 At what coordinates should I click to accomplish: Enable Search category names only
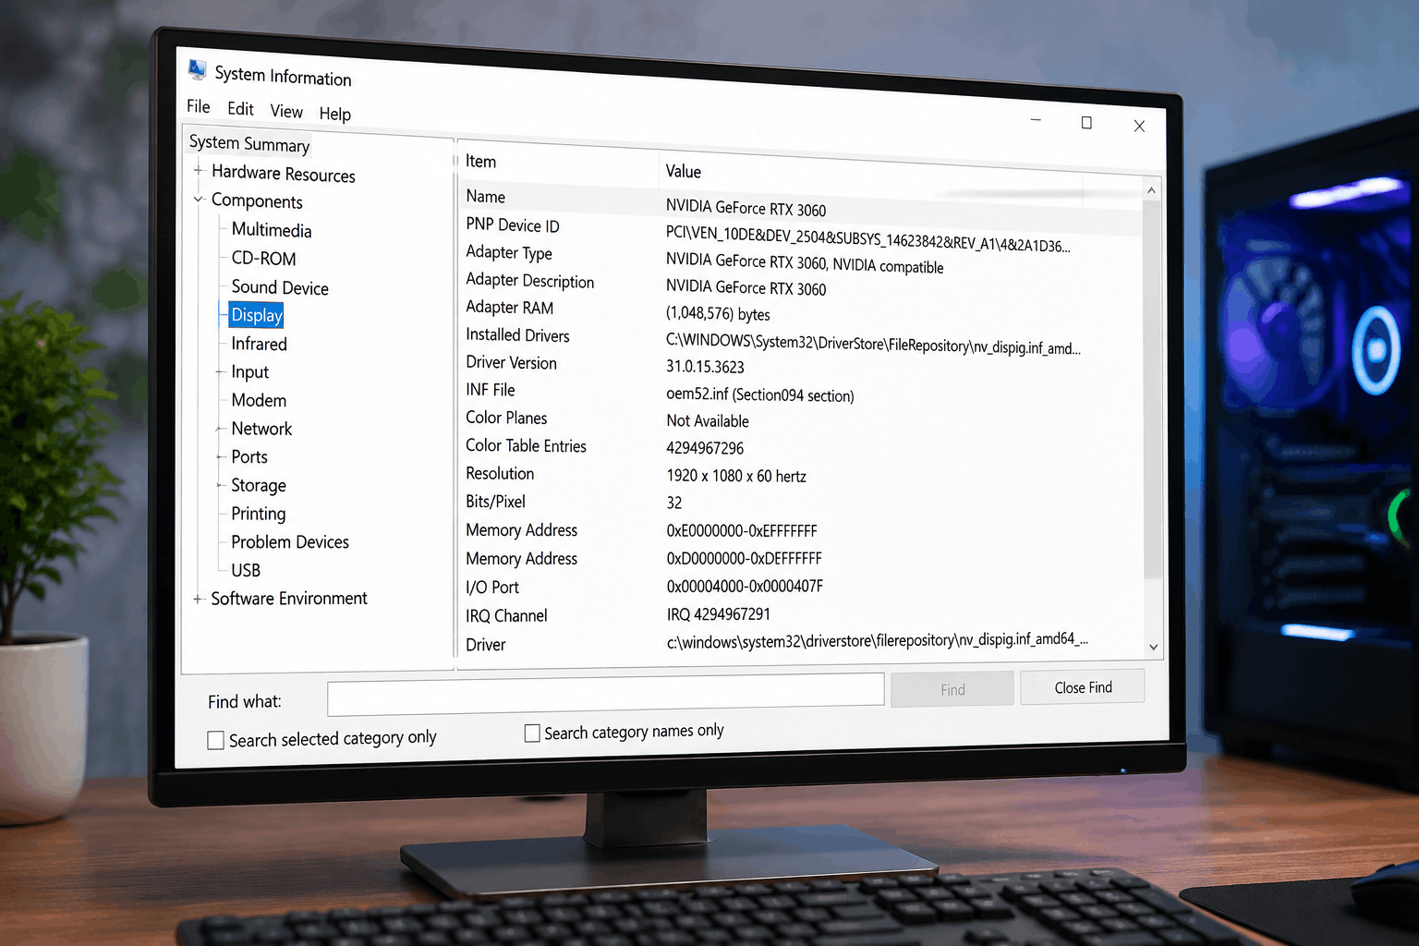(532, 734)
